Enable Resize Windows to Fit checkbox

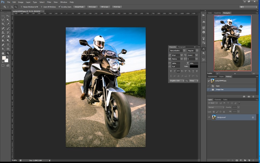click(22, 7)
